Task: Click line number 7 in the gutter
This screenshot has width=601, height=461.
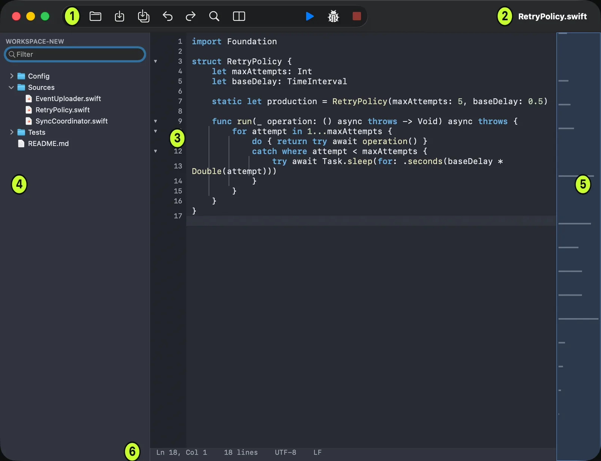Action: [x=180, y=101]
